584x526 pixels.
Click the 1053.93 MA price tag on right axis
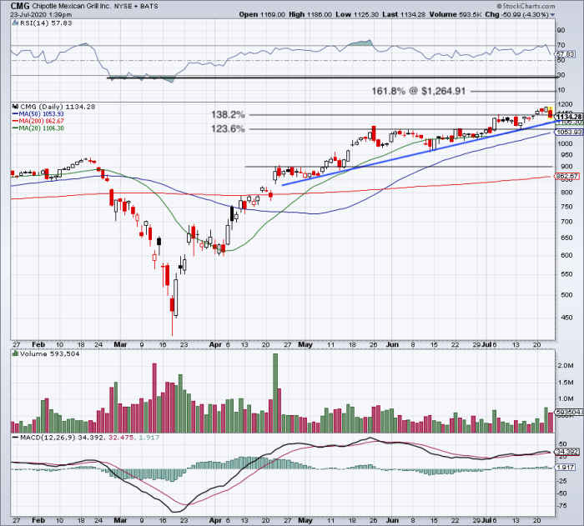[x=568, y=133]
